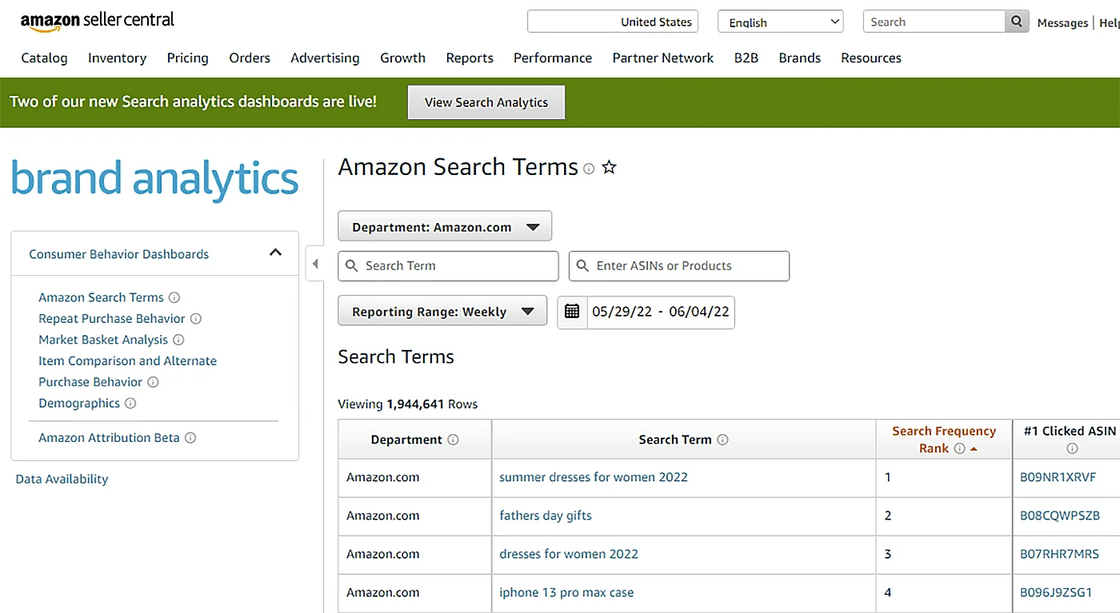Image resolution: width=1120 pixels, height=613 pixels.
Task: Go to Demographics dashboard
Action: point(79,403)
